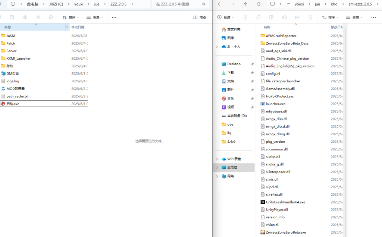
Task: Toggle the 预览 preview pane
Action: [x=200, y=18]
